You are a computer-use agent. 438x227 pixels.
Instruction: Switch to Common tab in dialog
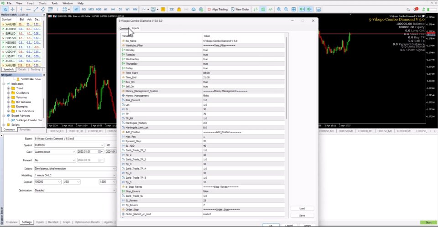124,28
